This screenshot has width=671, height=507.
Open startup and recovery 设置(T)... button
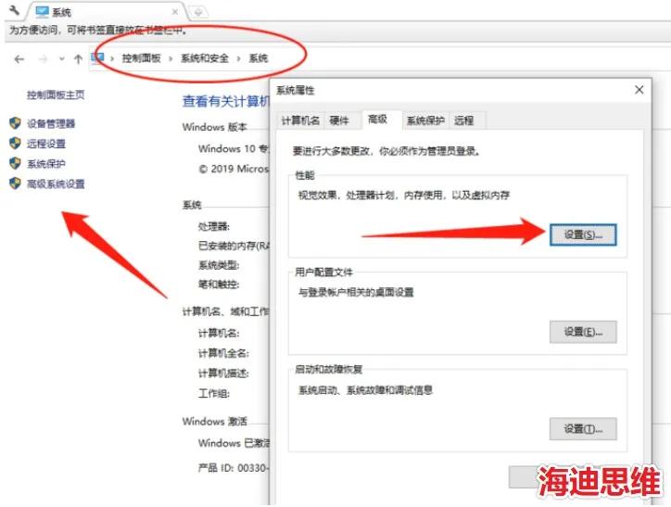pyautogui.click(x=583, y=429)
